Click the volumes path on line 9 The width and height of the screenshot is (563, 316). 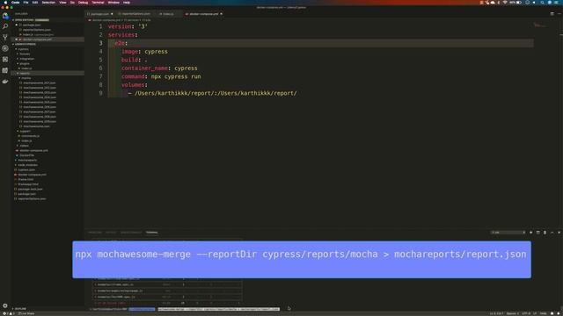(x=216, y=93)
